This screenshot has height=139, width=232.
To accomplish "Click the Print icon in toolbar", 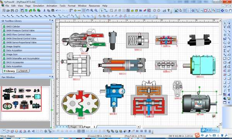I will coord(17,10).
